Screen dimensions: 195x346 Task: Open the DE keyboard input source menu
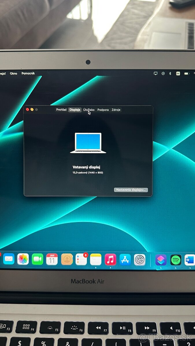pyautogui.click(x=178, y=74)
